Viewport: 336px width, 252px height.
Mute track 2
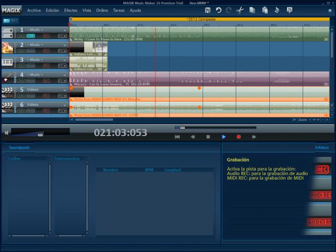(30, 51)
